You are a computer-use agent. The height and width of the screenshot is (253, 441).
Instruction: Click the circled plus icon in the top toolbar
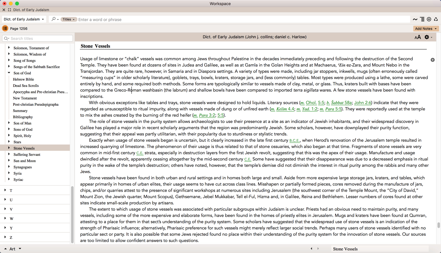(429, 19)
